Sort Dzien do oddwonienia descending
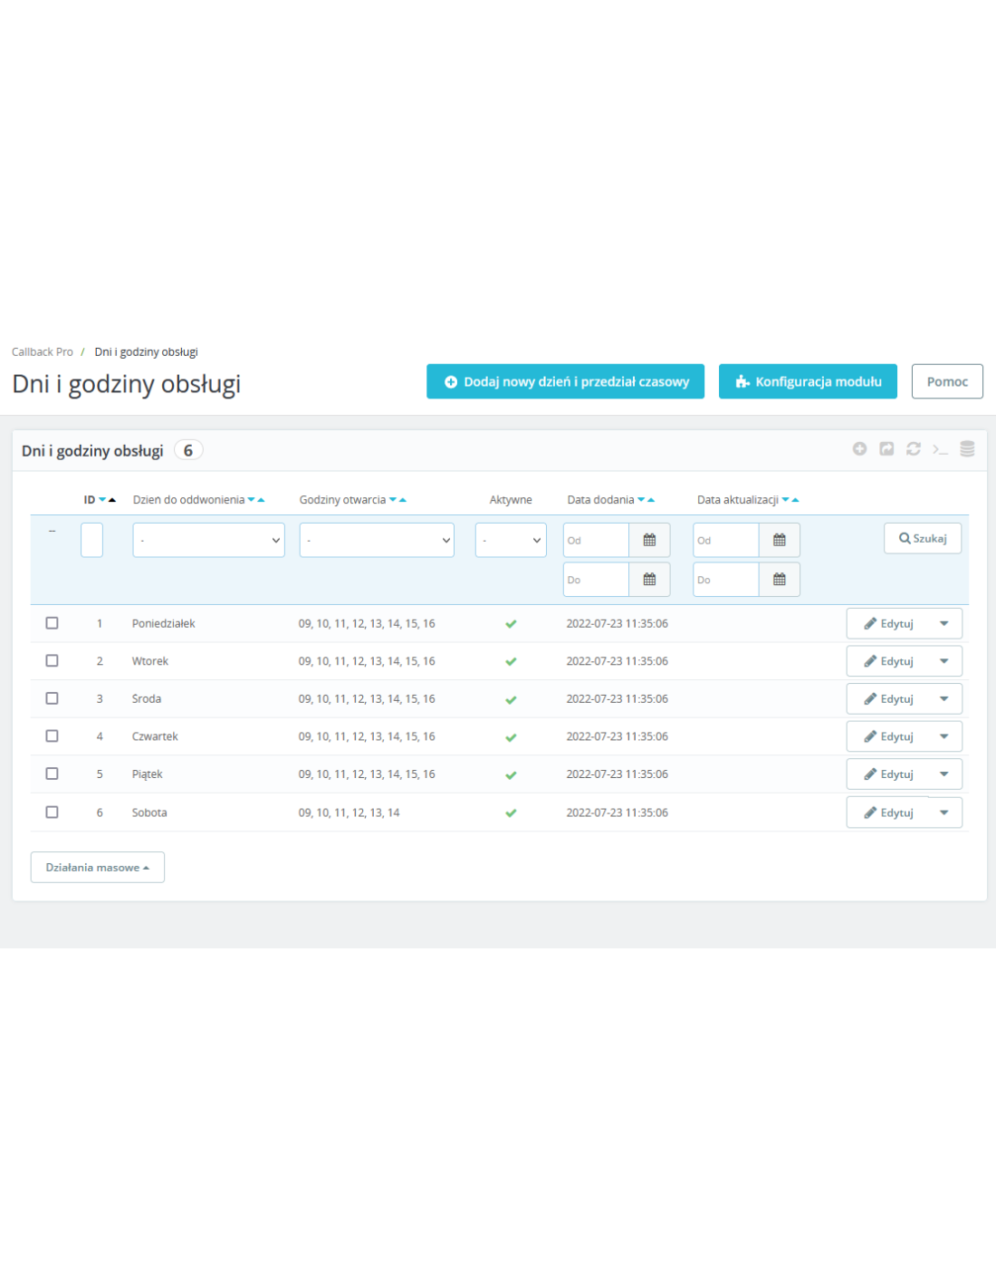Screen dimensions: 996x1288 251,500
